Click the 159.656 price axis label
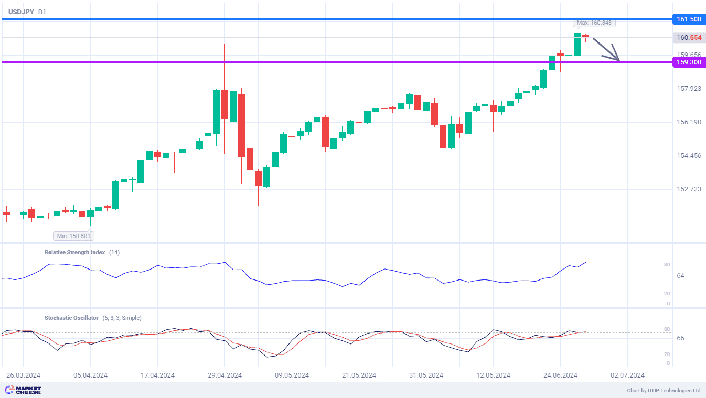706x398 pixels. (689, 55)
